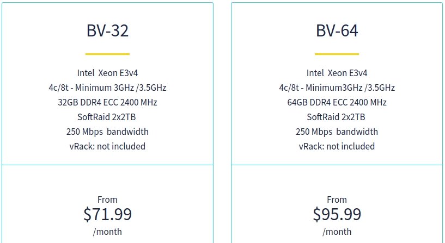The image size is (445, 243).
Task: Click the 4c/8t CPU line in BV-32
Action: click(x=107, y=88)
